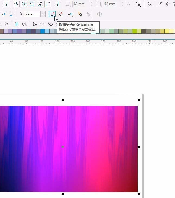Select the Flowchart Shapes tool
Screen dimensions: 175x198
click(x=50, y=24)
